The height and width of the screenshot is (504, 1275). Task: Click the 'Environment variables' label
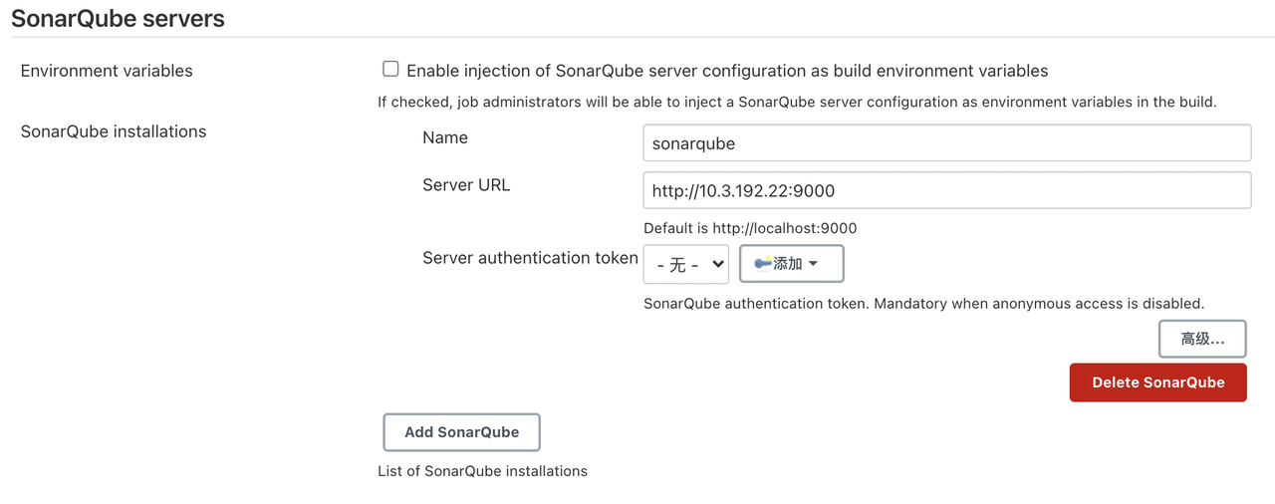[107, 71]
